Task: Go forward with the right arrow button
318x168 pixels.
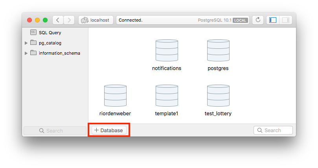Action: (69, 20)
